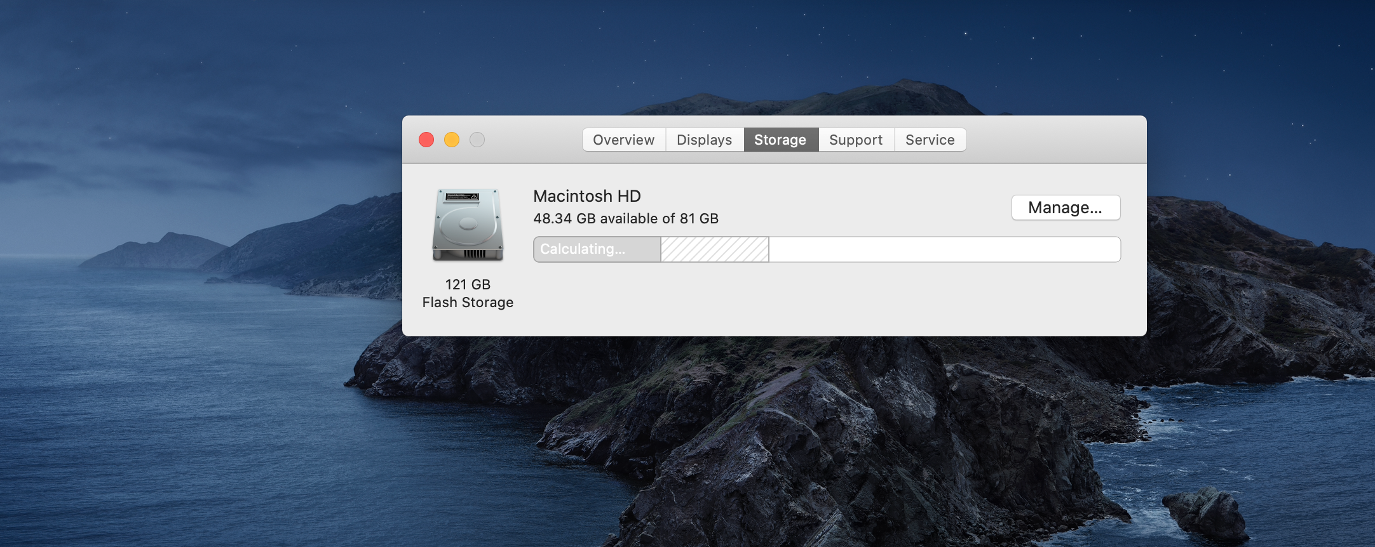This screenshot has width=1375, height=547.
Task: Close the About This Mac window
Action: [426, 140]
